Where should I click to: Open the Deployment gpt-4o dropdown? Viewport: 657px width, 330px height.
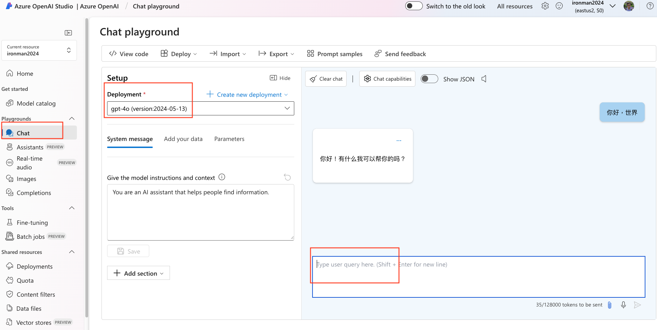201,108
